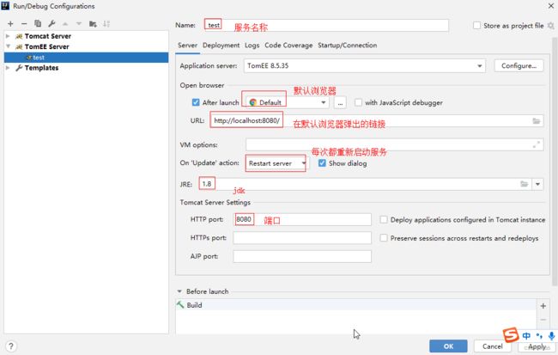Add a new configuration with plus icon

coord(10,24)
